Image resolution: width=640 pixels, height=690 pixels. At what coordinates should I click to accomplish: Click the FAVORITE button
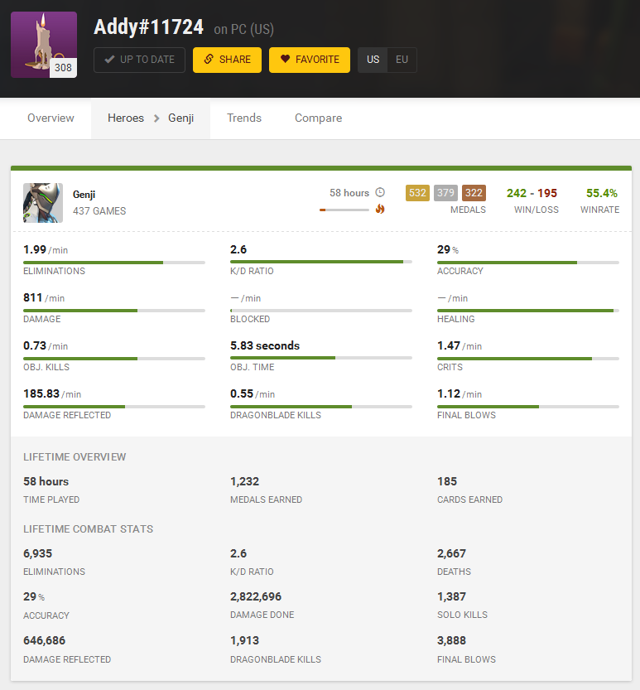point(310,60)
